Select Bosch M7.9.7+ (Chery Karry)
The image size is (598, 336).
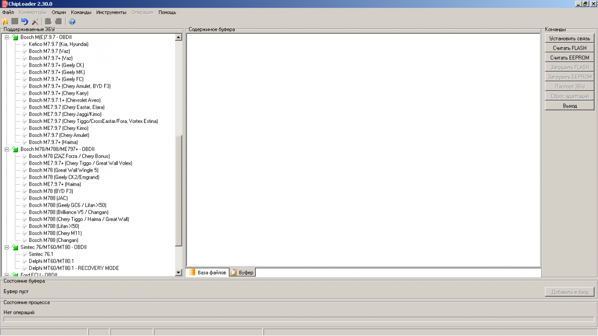59,93
